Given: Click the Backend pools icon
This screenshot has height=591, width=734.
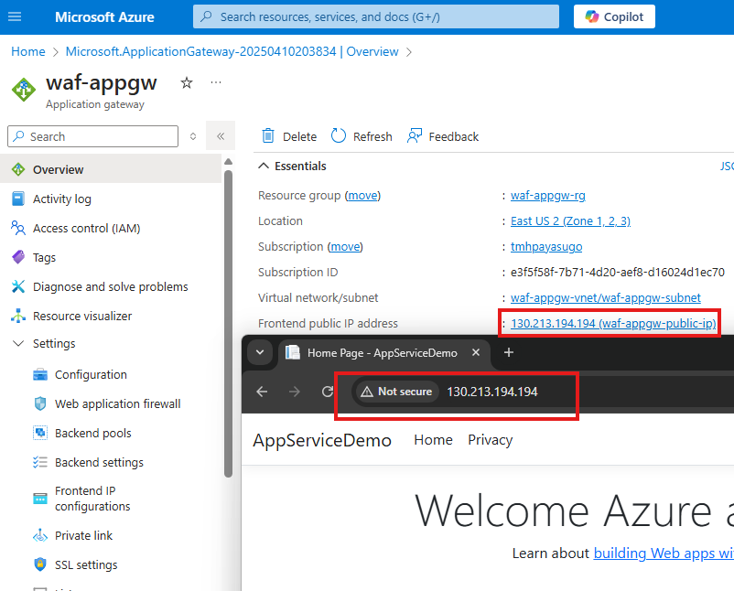Looking at the screenshot, I should pyautogui.click(x=40, y=433).
